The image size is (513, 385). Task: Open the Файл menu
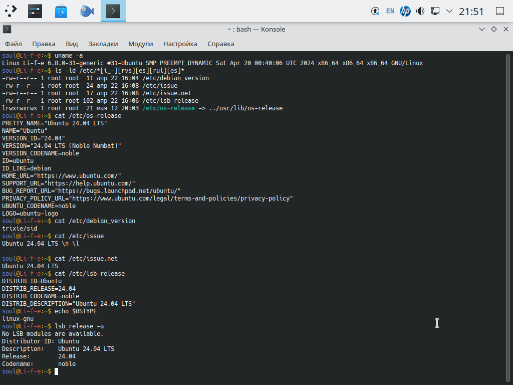pos(14,44)
